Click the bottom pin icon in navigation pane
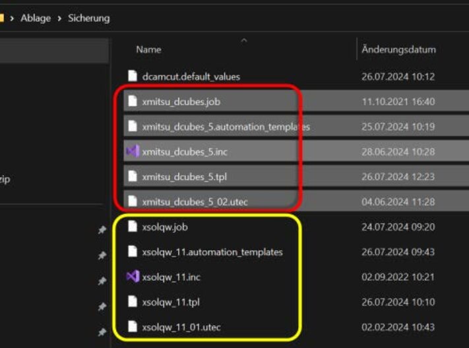 102,332
